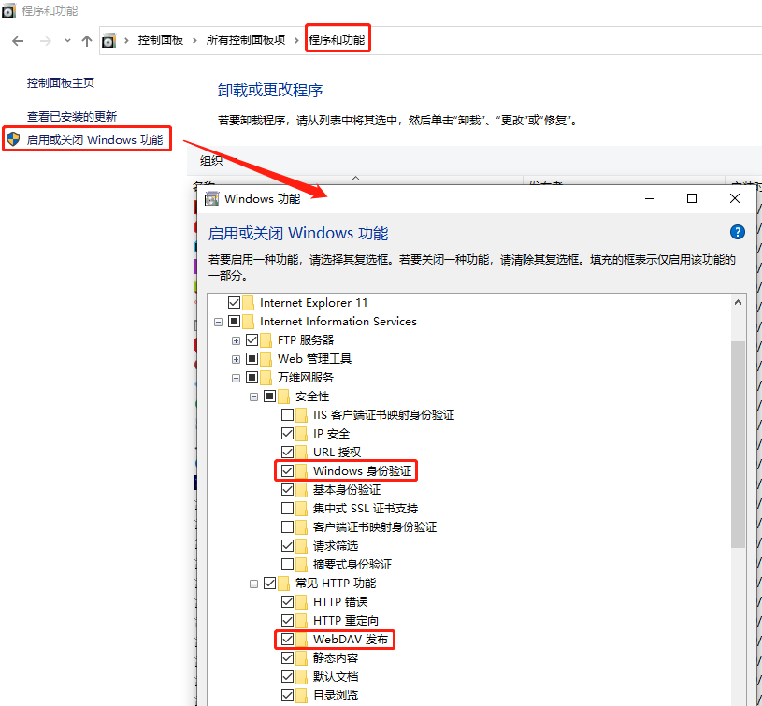Minimize the Windows 功能 dialog
Screen dimensions: 762x706
(650, 199)
